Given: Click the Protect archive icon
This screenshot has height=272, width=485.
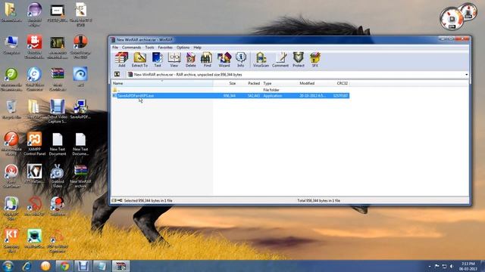Looking at the screenshot, I should [299, 60].
